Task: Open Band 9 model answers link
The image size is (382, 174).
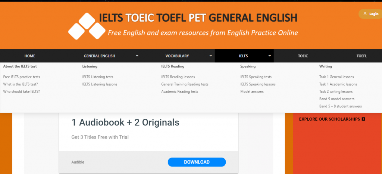Action: 337,99
